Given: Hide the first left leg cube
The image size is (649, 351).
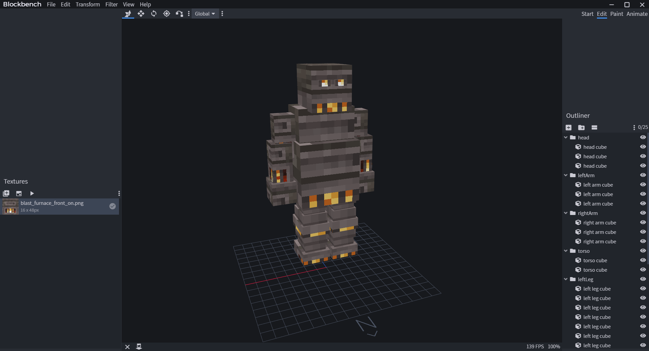Looking at the screenshot, I should pyautogui.click(x=643, y=289).
